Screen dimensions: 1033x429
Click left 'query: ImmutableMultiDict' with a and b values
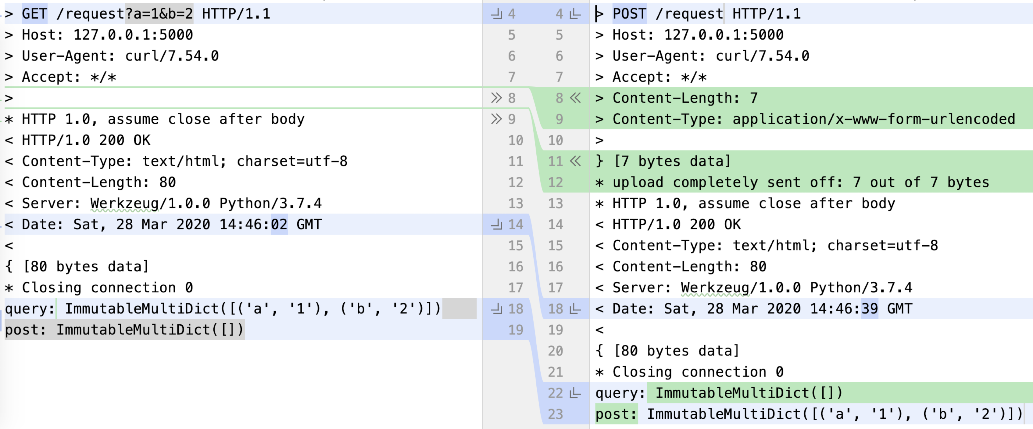click(223, 308)
